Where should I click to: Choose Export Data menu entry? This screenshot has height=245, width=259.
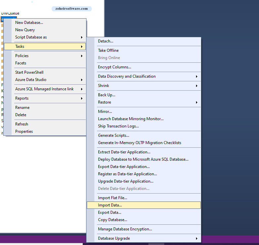(110, 212)
